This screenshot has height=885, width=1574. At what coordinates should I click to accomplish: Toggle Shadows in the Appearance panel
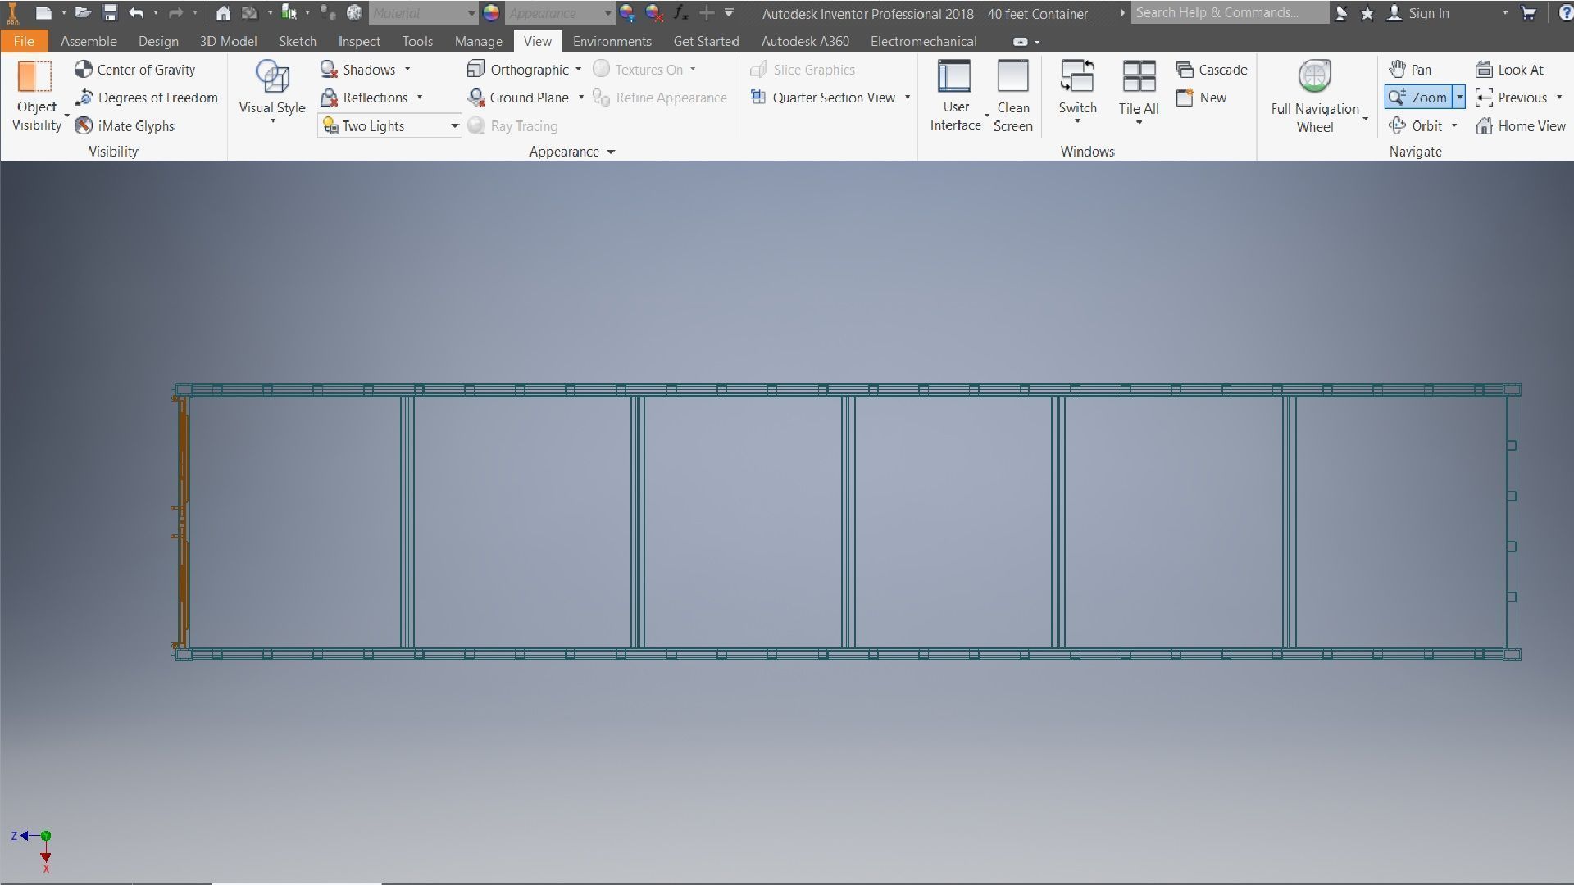[358, 70]
